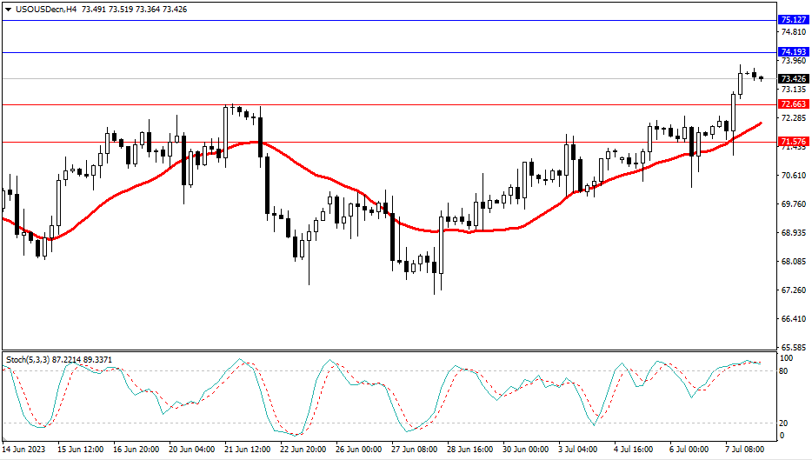Click the 27 Jun 08:00 time axis label
The height and width of the screenshot is (460, 812).
415,450
